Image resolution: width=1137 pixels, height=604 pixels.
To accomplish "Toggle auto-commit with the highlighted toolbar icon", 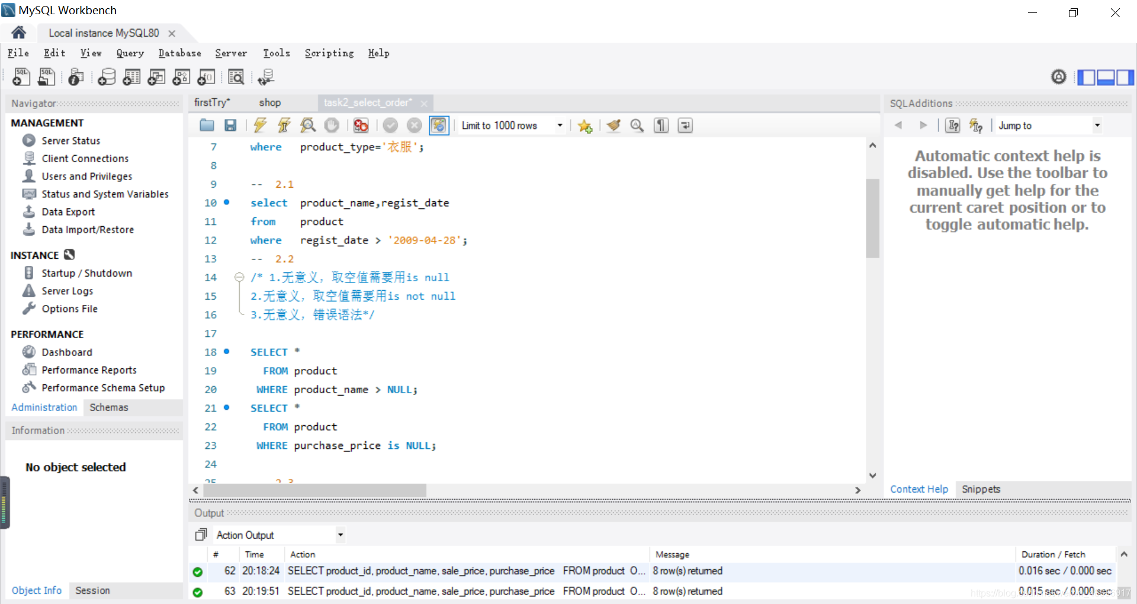I will click(439, 125).
